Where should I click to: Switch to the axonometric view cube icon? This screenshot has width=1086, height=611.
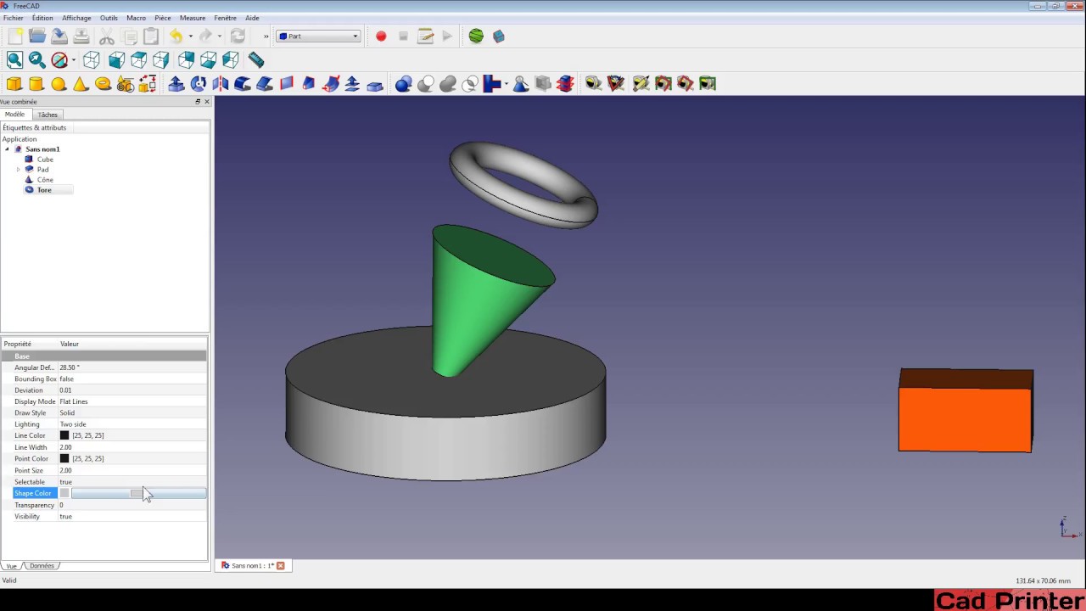click(92, 59)
